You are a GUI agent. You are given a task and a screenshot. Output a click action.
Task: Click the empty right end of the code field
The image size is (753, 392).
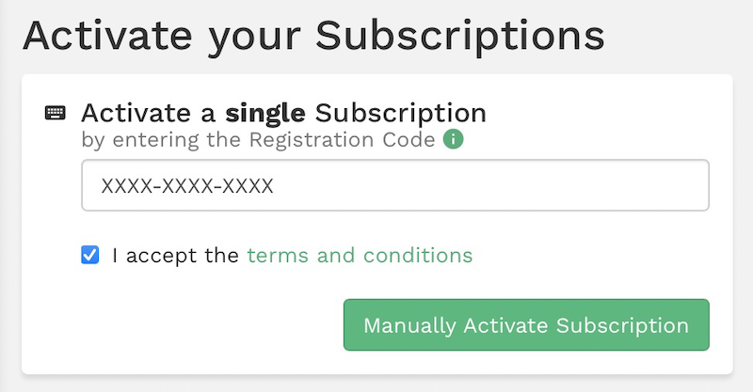[640, 185]
